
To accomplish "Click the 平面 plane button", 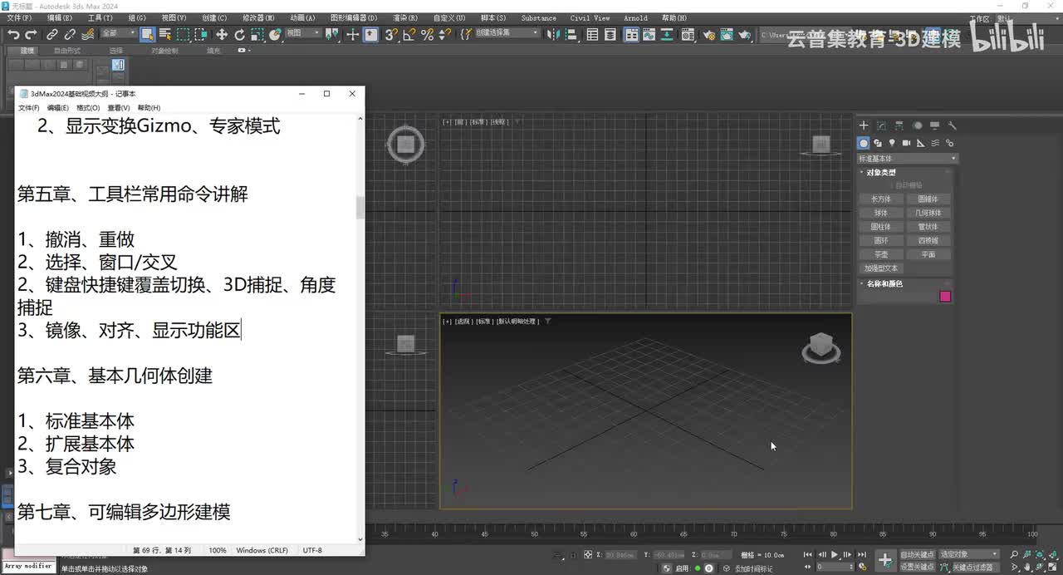I will [x=928, y=254].
